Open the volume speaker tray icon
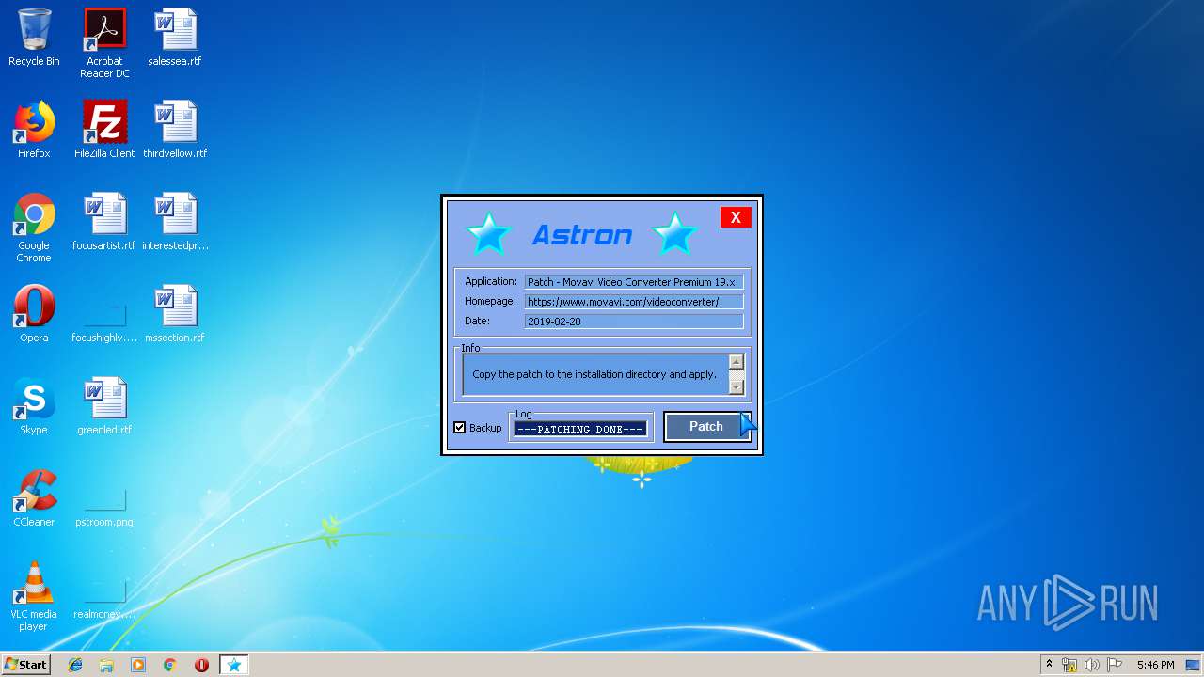 pyautogui.click(x=1091, y=665)
